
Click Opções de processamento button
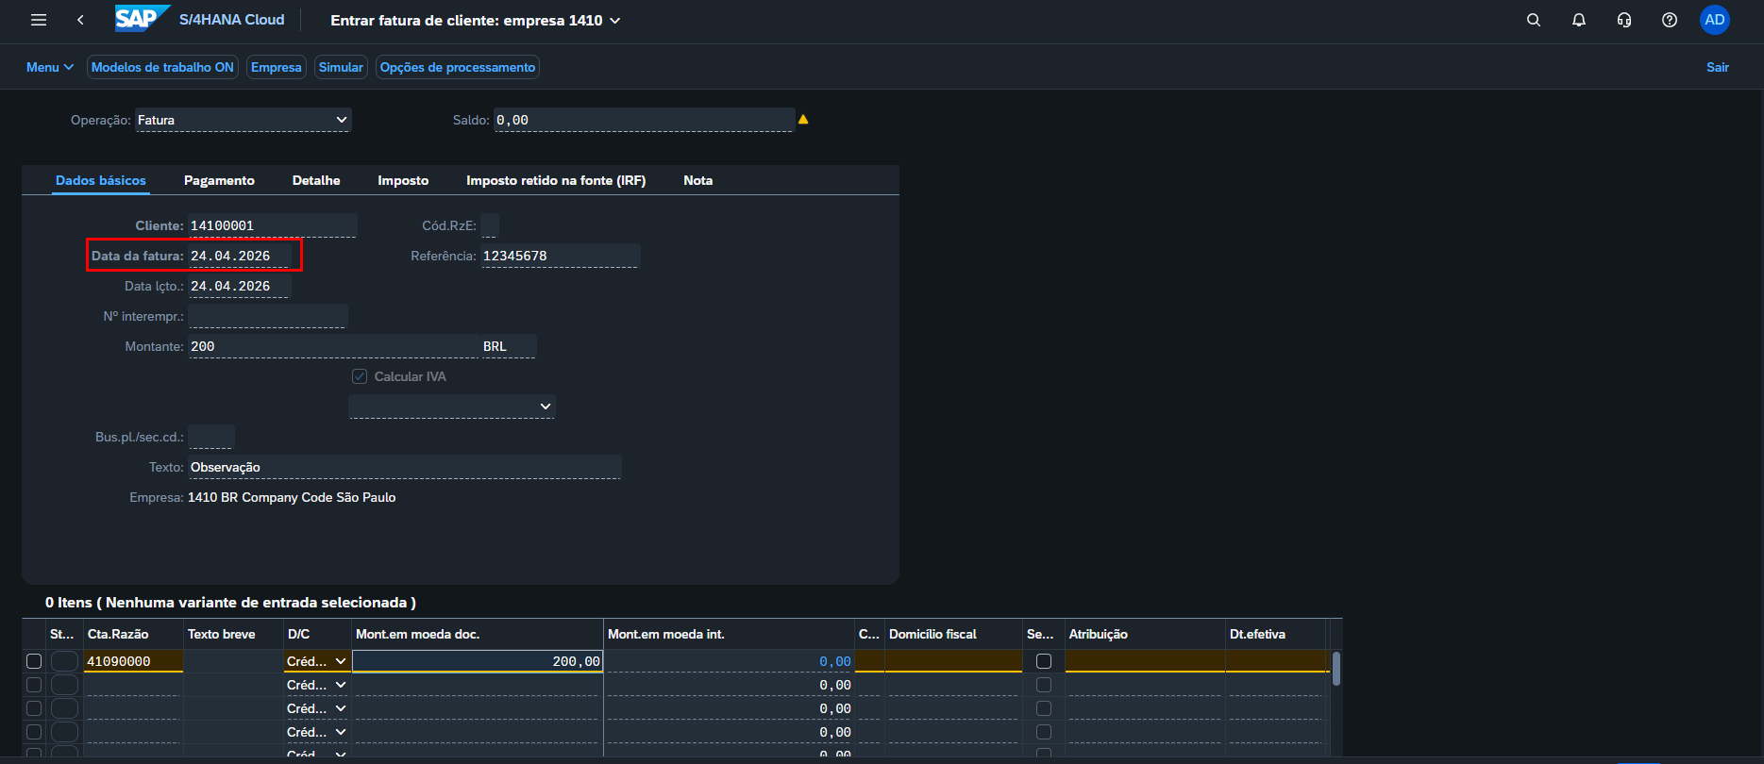[x=458, y=67]
